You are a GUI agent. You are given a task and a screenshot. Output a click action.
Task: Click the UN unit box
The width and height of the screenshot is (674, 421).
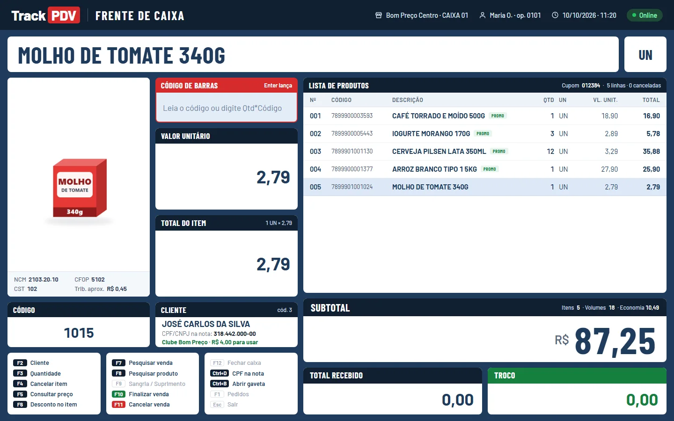pyautogui.click(x=645, y=55)
